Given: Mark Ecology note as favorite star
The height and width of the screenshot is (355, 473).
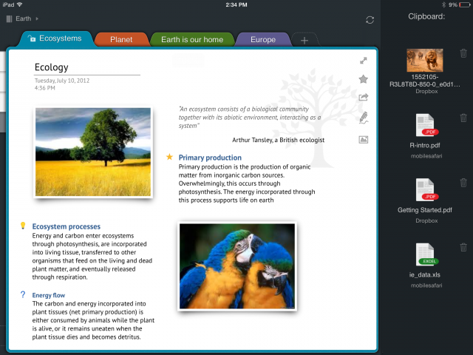Looking at the screenshot, I should (x=364, y=79).
